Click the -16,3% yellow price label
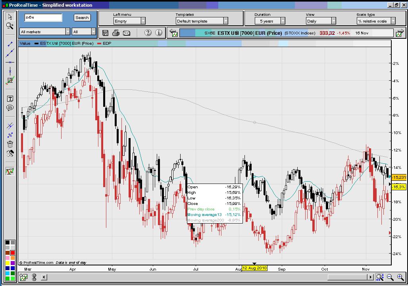 [398, 187]
